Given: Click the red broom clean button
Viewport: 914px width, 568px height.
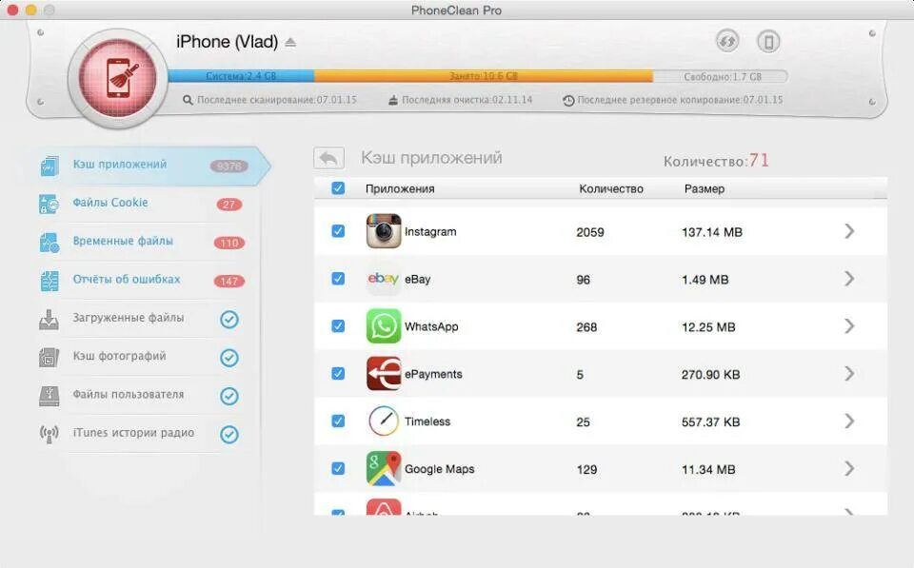Looking at the screenshot, I should [118, 78].
